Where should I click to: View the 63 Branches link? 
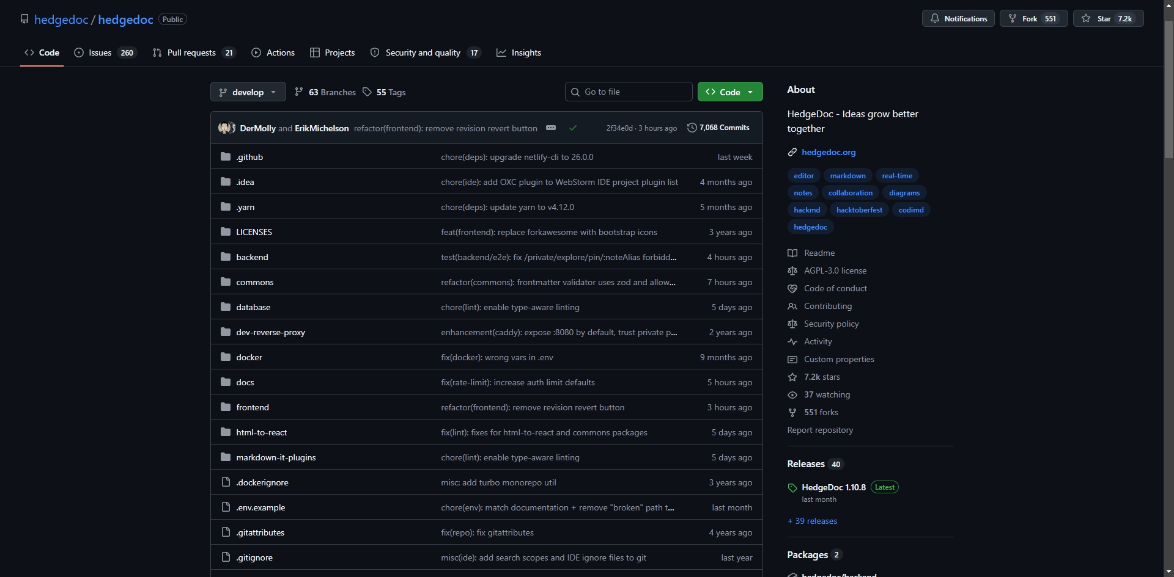coord(325,92)
